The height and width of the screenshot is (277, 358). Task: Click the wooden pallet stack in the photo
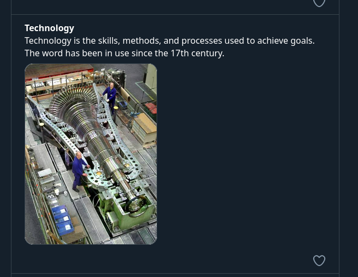[x=145, y=128]
